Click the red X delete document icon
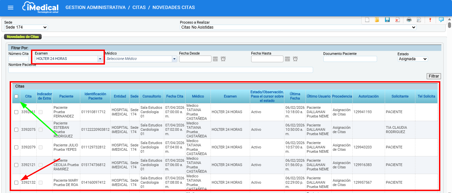452x193 pixels. (x=397, y=20)
